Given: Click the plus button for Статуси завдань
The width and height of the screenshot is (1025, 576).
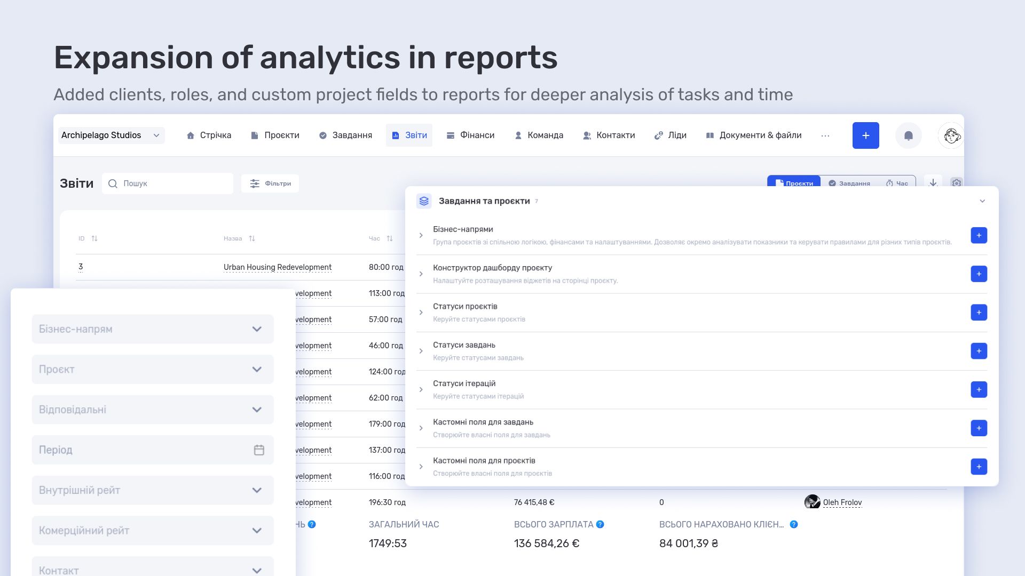Looking at the screenshot, I should click(979, 351).
